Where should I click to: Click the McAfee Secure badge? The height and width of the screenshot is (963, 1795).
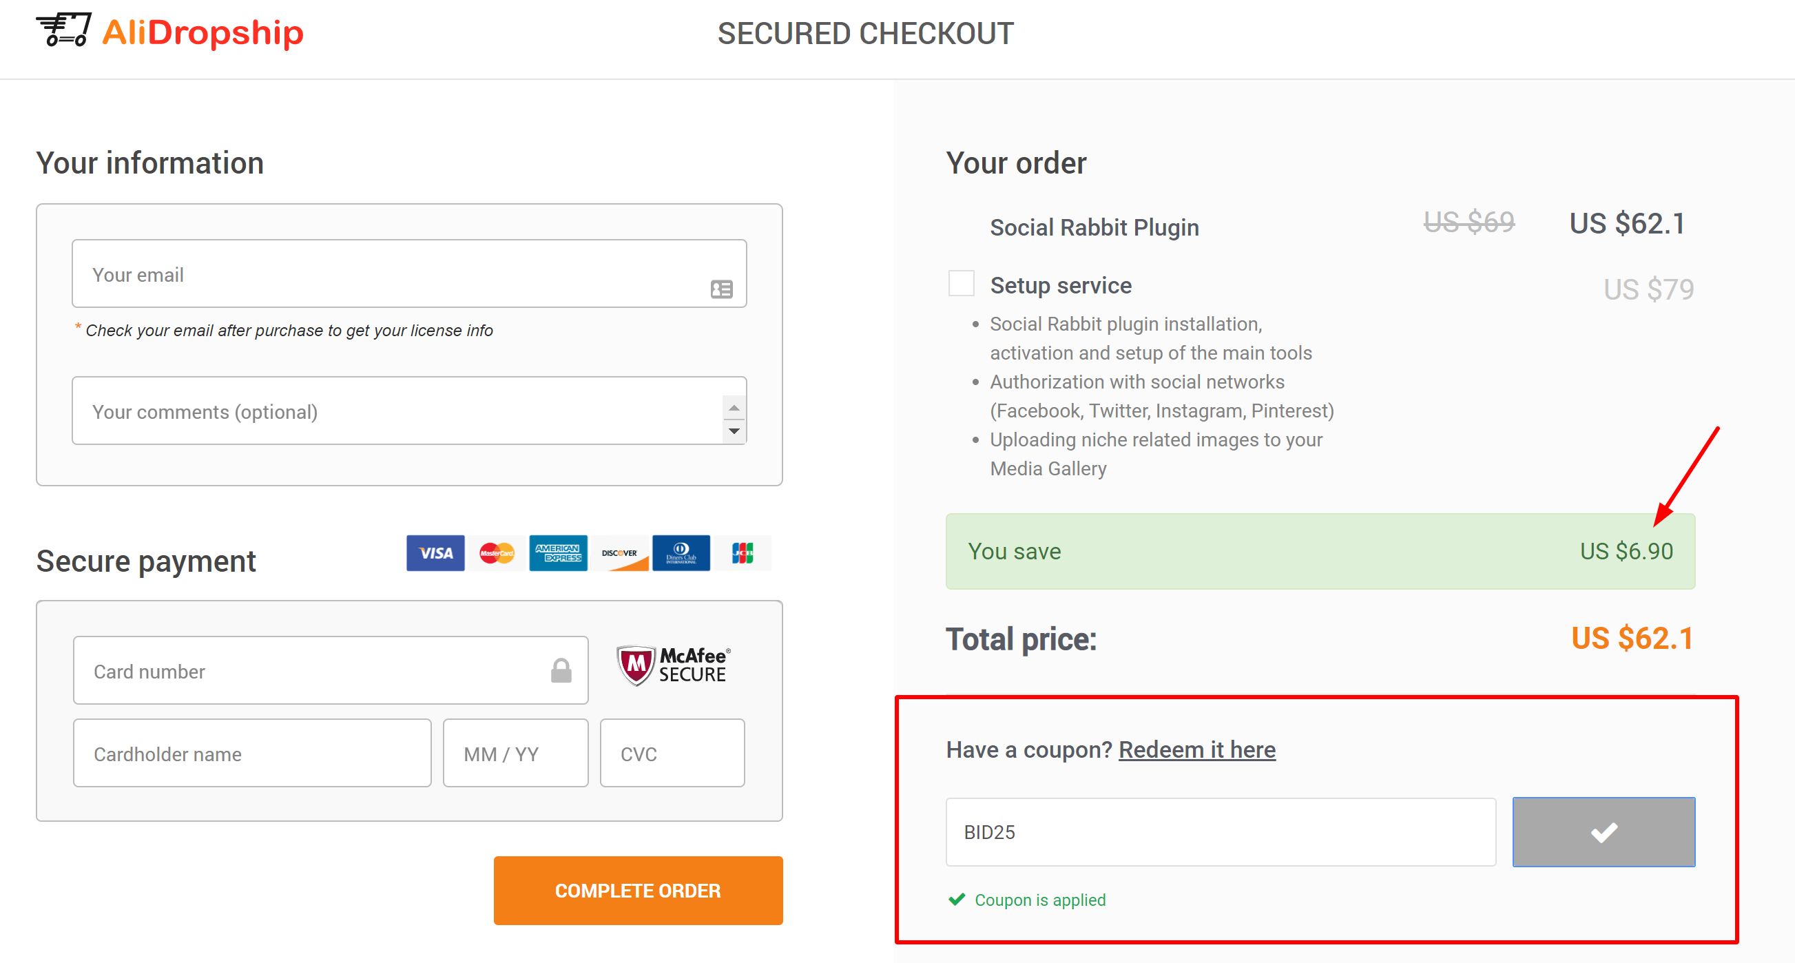click(671, 665)
